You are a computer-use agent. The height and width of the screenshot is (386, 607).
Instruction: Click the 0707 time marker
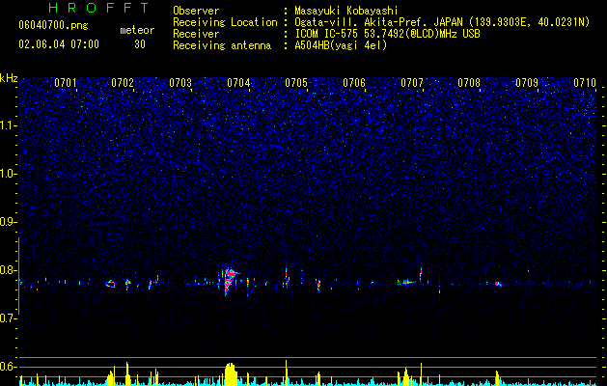pyautogui.click(x=412, y=82)
